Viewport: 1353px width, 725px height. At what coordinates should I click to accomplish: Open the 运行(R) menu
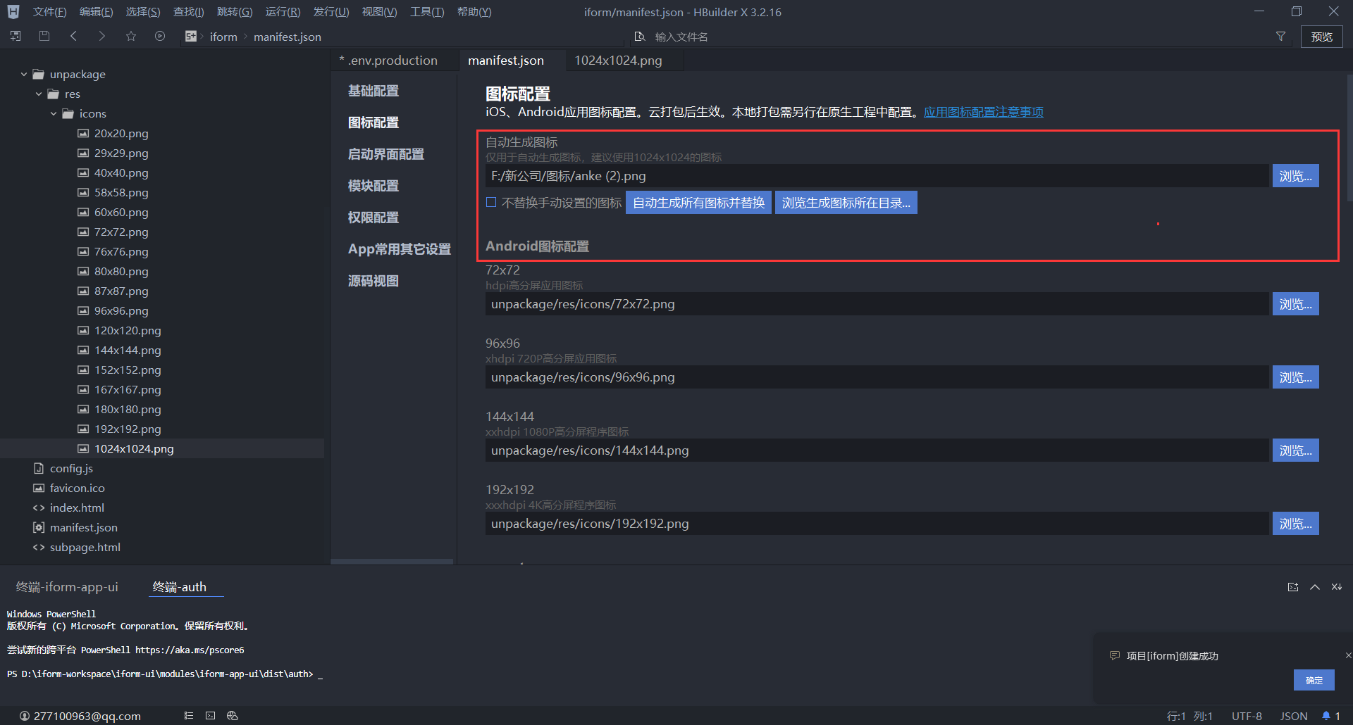[x=283, y=12]
